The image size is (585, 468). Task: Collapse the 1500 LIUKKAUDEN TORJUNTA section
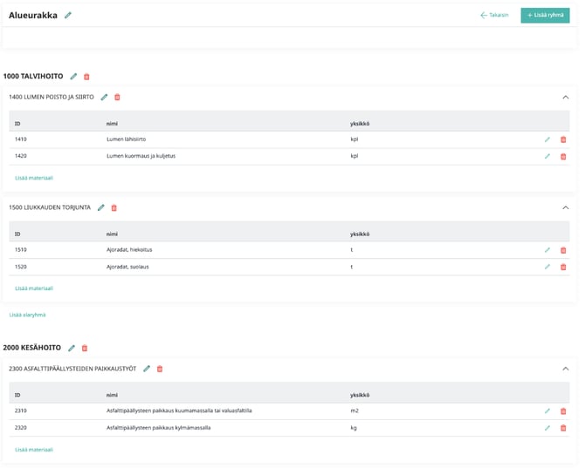(x=565, y=207)
